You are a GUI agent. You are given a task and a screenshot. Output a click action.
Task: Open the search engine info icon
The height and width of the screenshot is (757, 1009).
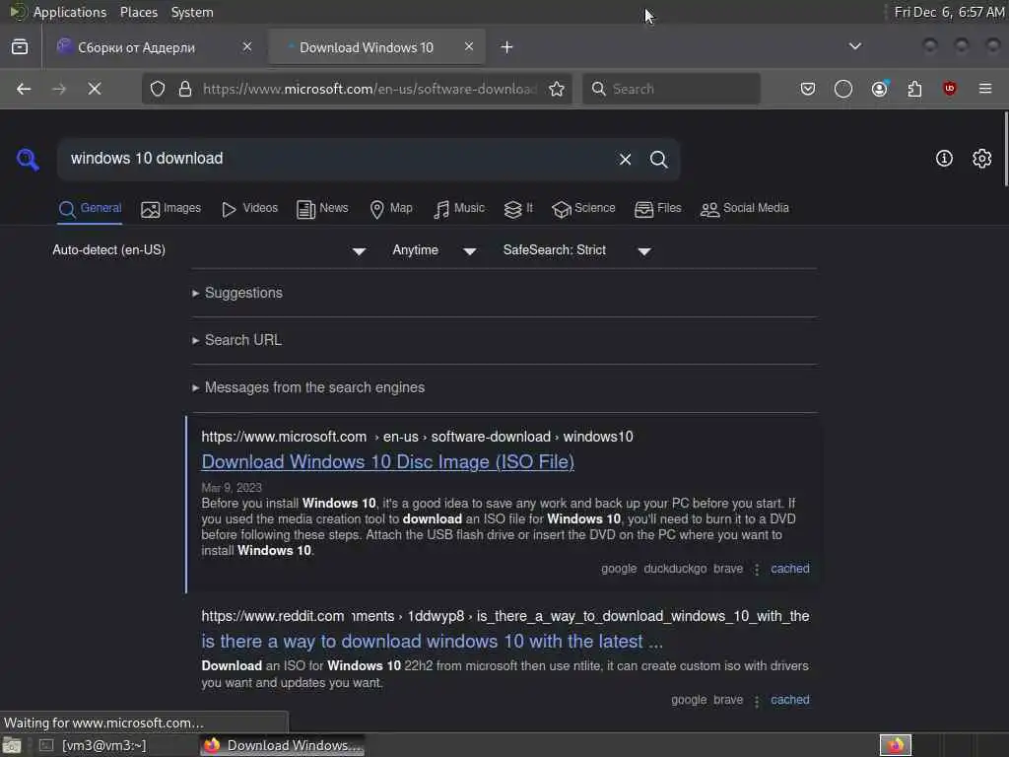point(944,159)
